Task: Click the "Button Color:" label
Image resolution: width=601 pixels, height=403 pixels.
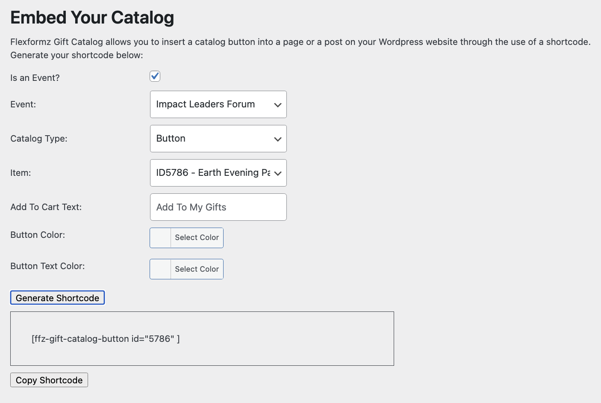Action: pyautogui.click(x=38, y=235)
